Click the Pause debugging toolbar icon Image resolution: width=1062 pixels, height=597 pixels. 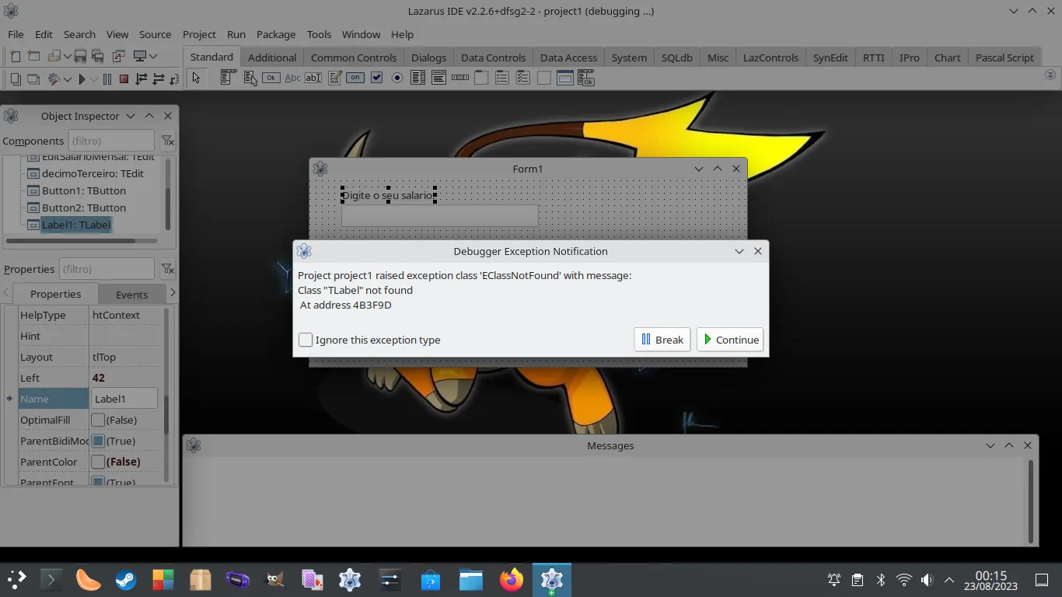(107, 79)
